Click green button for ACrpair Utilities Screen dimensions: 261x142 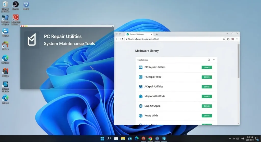(207, 87)
